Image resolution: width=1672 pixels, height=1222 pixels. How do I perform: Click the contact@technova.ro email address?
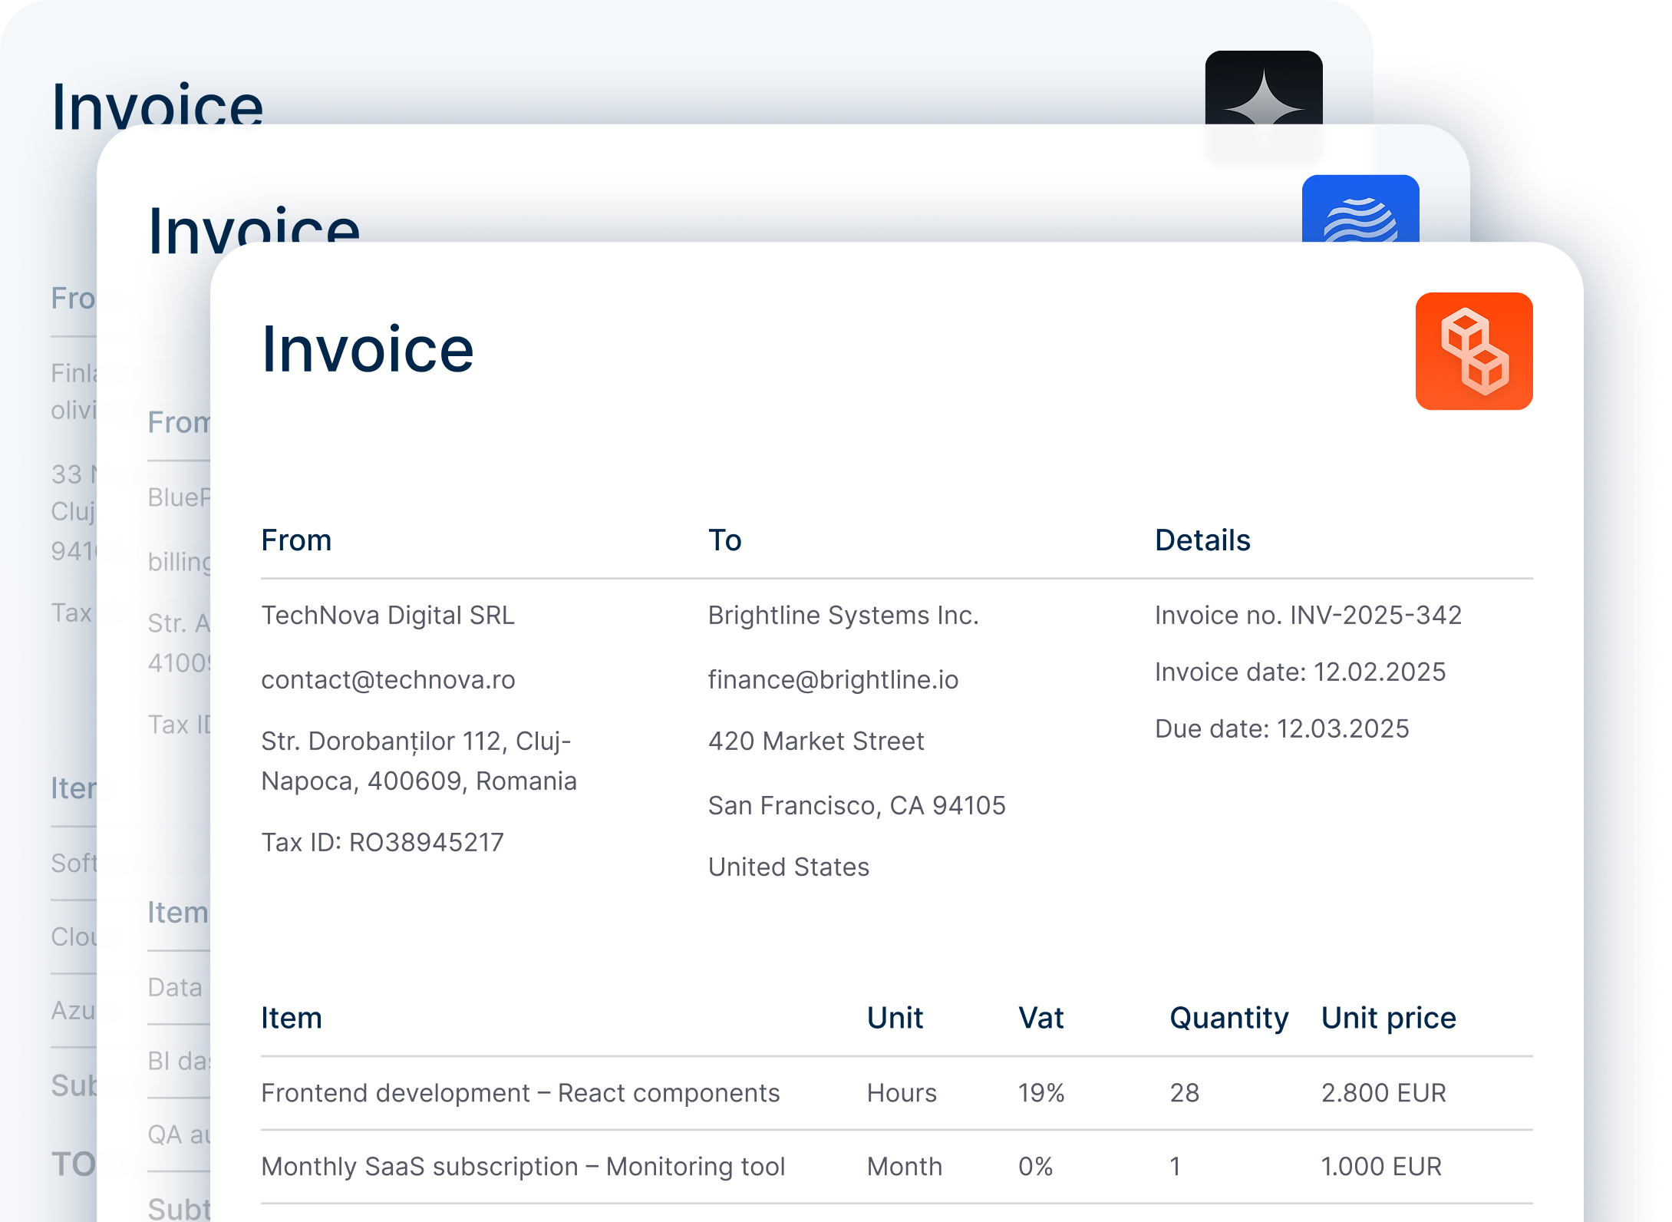coord(389,680)
